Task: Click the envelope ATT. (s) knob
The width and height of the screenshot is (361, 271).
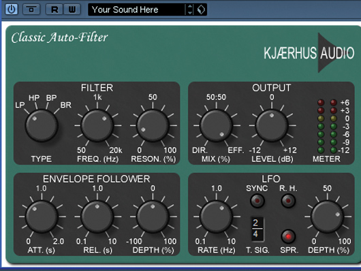Action: tap(42, 217)
